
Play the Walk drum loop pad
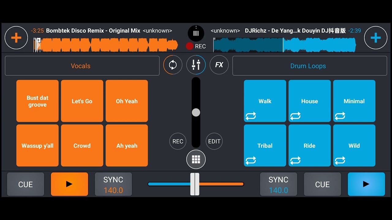tap(265, 101)
